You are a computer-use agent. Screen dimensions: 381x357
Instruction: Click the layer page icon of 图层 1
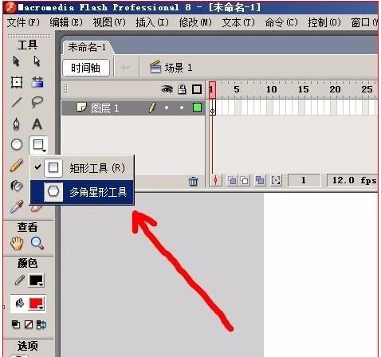(x=81, y=107)
